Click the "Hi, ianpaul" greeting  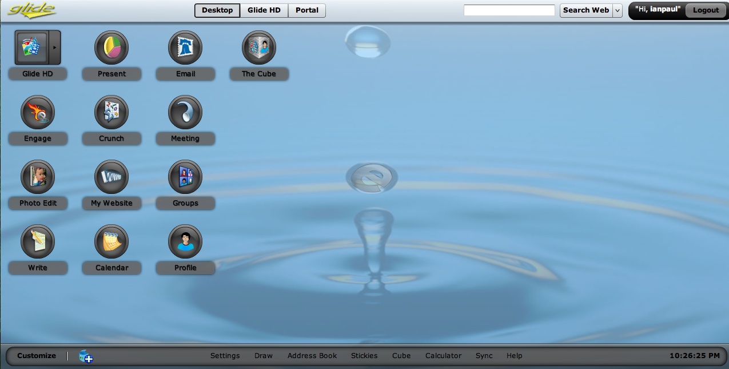tap(658, 10)
